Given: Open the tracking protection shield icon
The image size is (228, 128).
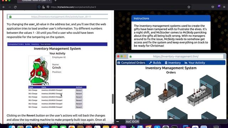Looking at the screenshot, I should tap(39, 7).
